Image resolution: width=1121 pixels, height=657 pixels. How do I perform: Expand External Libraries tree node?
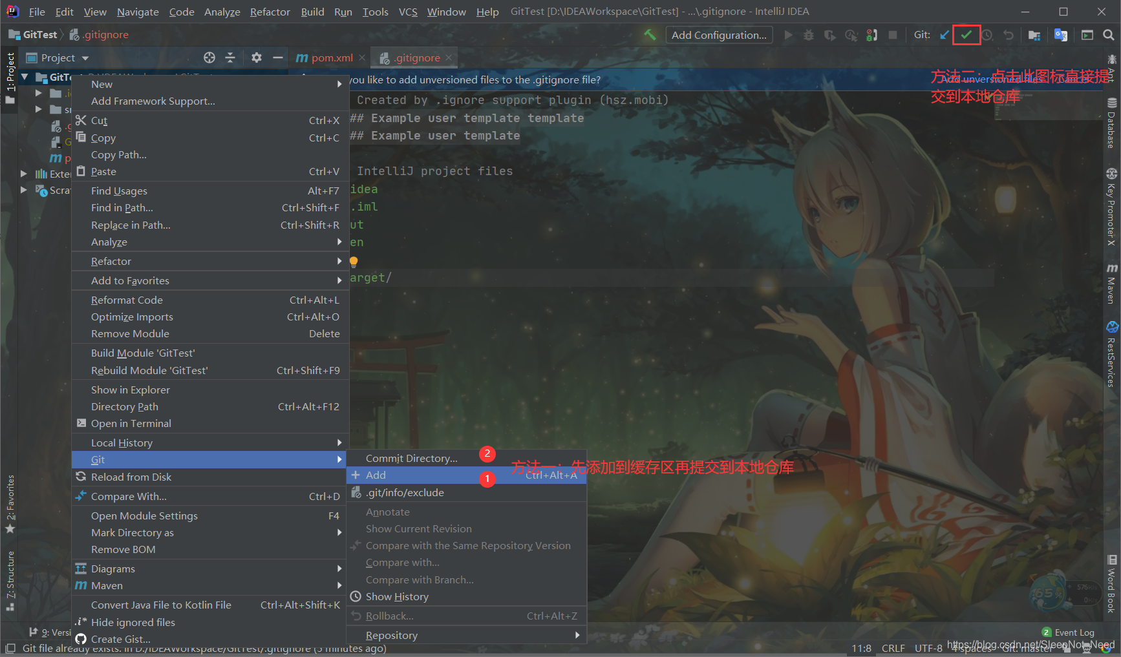point(24,173)
